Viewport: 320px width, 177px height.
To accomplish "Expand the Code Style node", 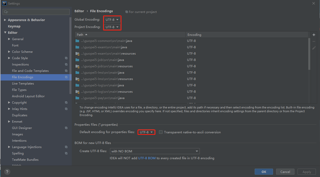I will point(9,58).
